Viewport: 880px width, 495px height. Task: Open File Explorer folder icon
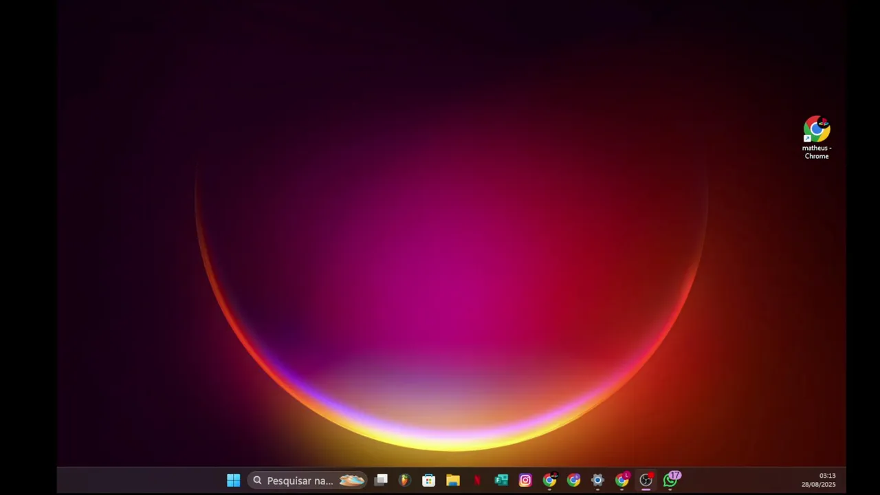[x=452, y=481]
